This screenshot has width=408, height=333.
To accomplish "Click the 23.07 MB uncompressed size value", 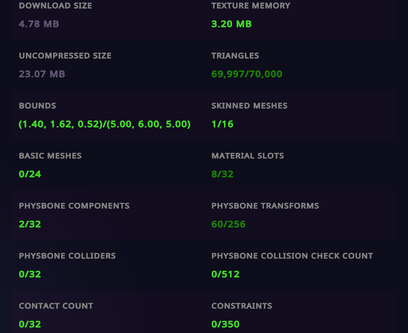I will [x=42, y=74].
